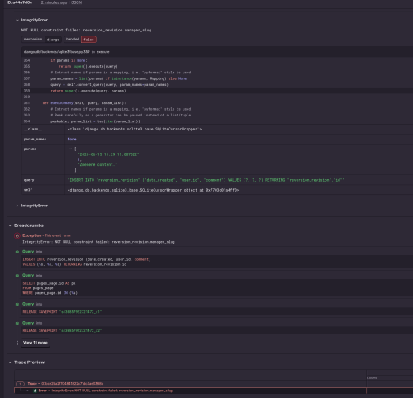Click the trace row count badge

point(20,384)
